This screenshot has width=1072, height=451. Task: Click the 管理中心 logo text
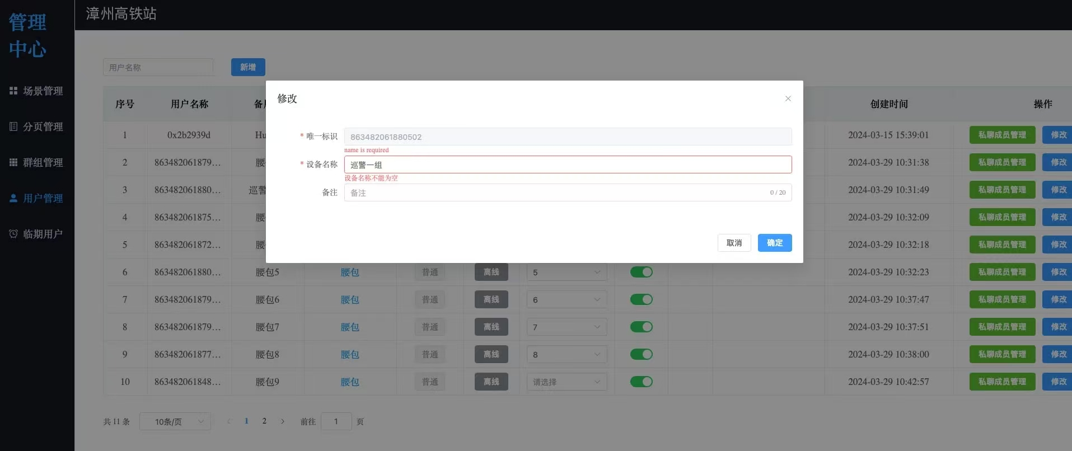(x=27, y=35)
